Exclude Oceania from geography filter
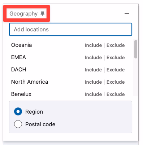The width and height of the screenshot is (143, 145). (116, 45)
